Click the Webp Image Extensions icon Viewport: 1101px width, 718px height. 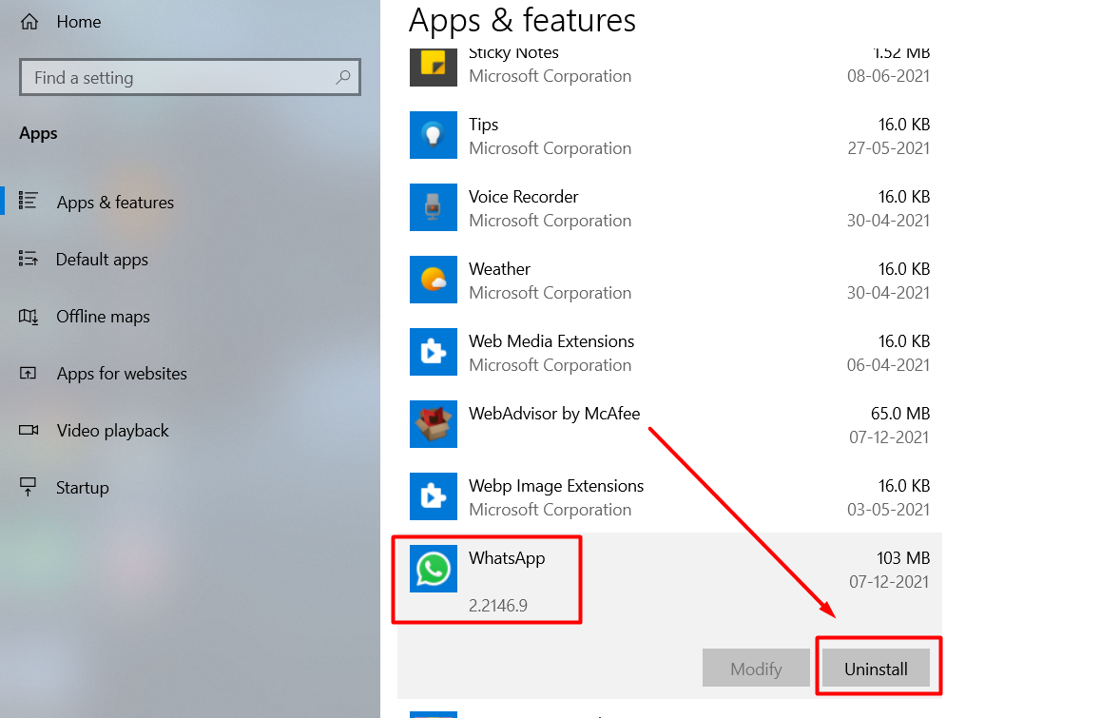434,496
